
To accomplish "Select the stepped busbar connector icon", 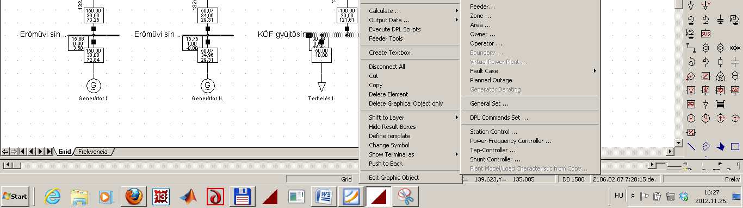I will [691, 47].
